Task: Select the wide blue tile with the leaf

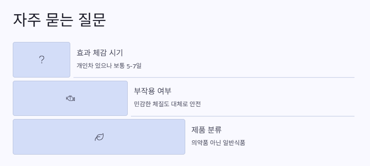Action: [99, 137]
